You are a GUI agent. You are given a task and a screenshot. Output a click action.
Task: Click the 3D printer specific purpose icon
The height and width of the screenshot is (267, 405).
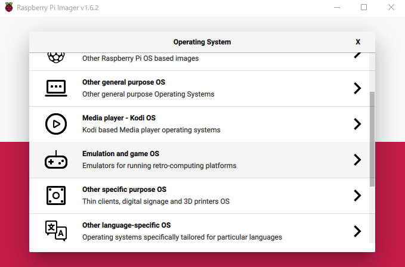click(56, 195)
